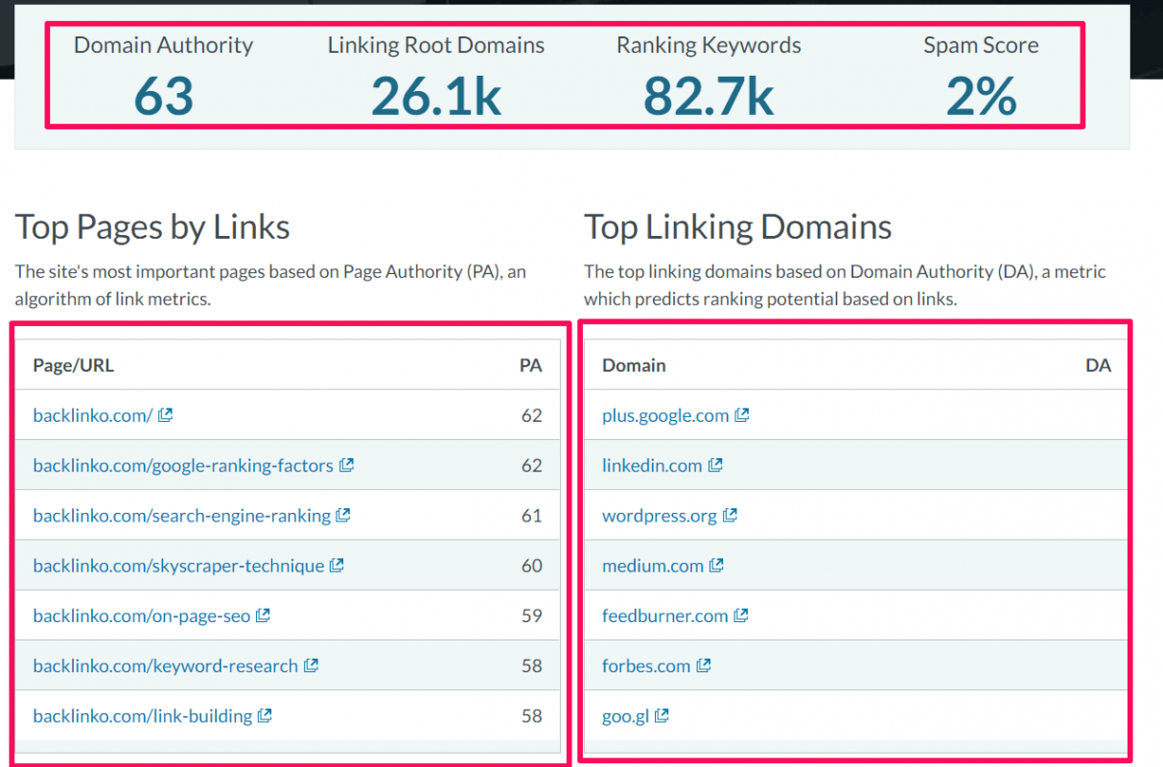Select the 82.7k ranking keywords value

tap(709, 96)
